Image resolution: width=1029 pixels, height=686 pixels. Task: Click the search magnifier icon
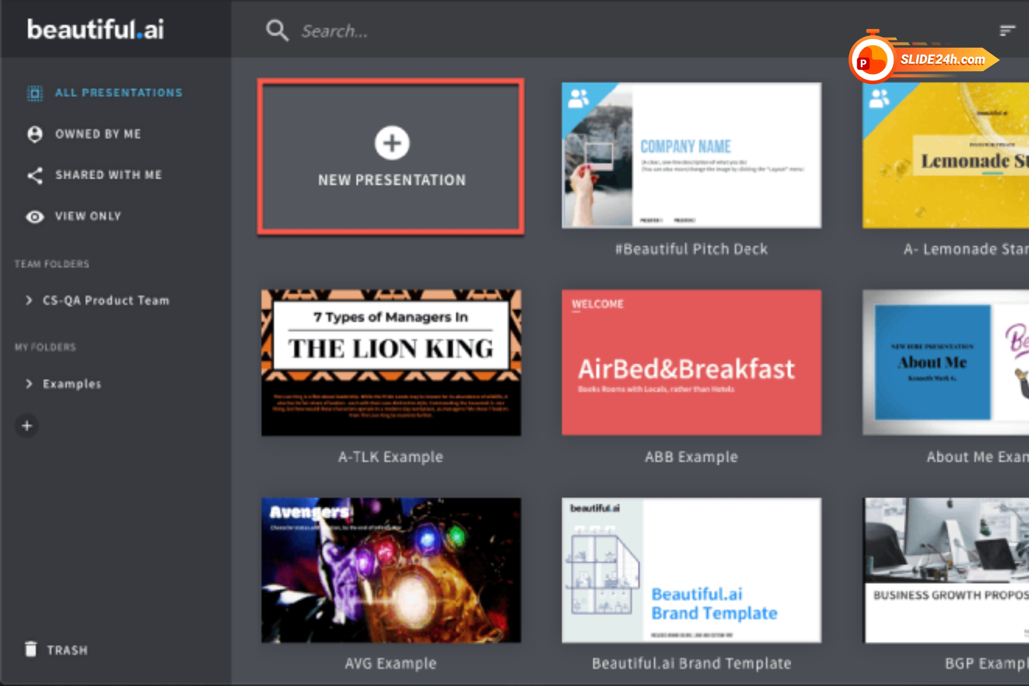click(x=277, y=31)
